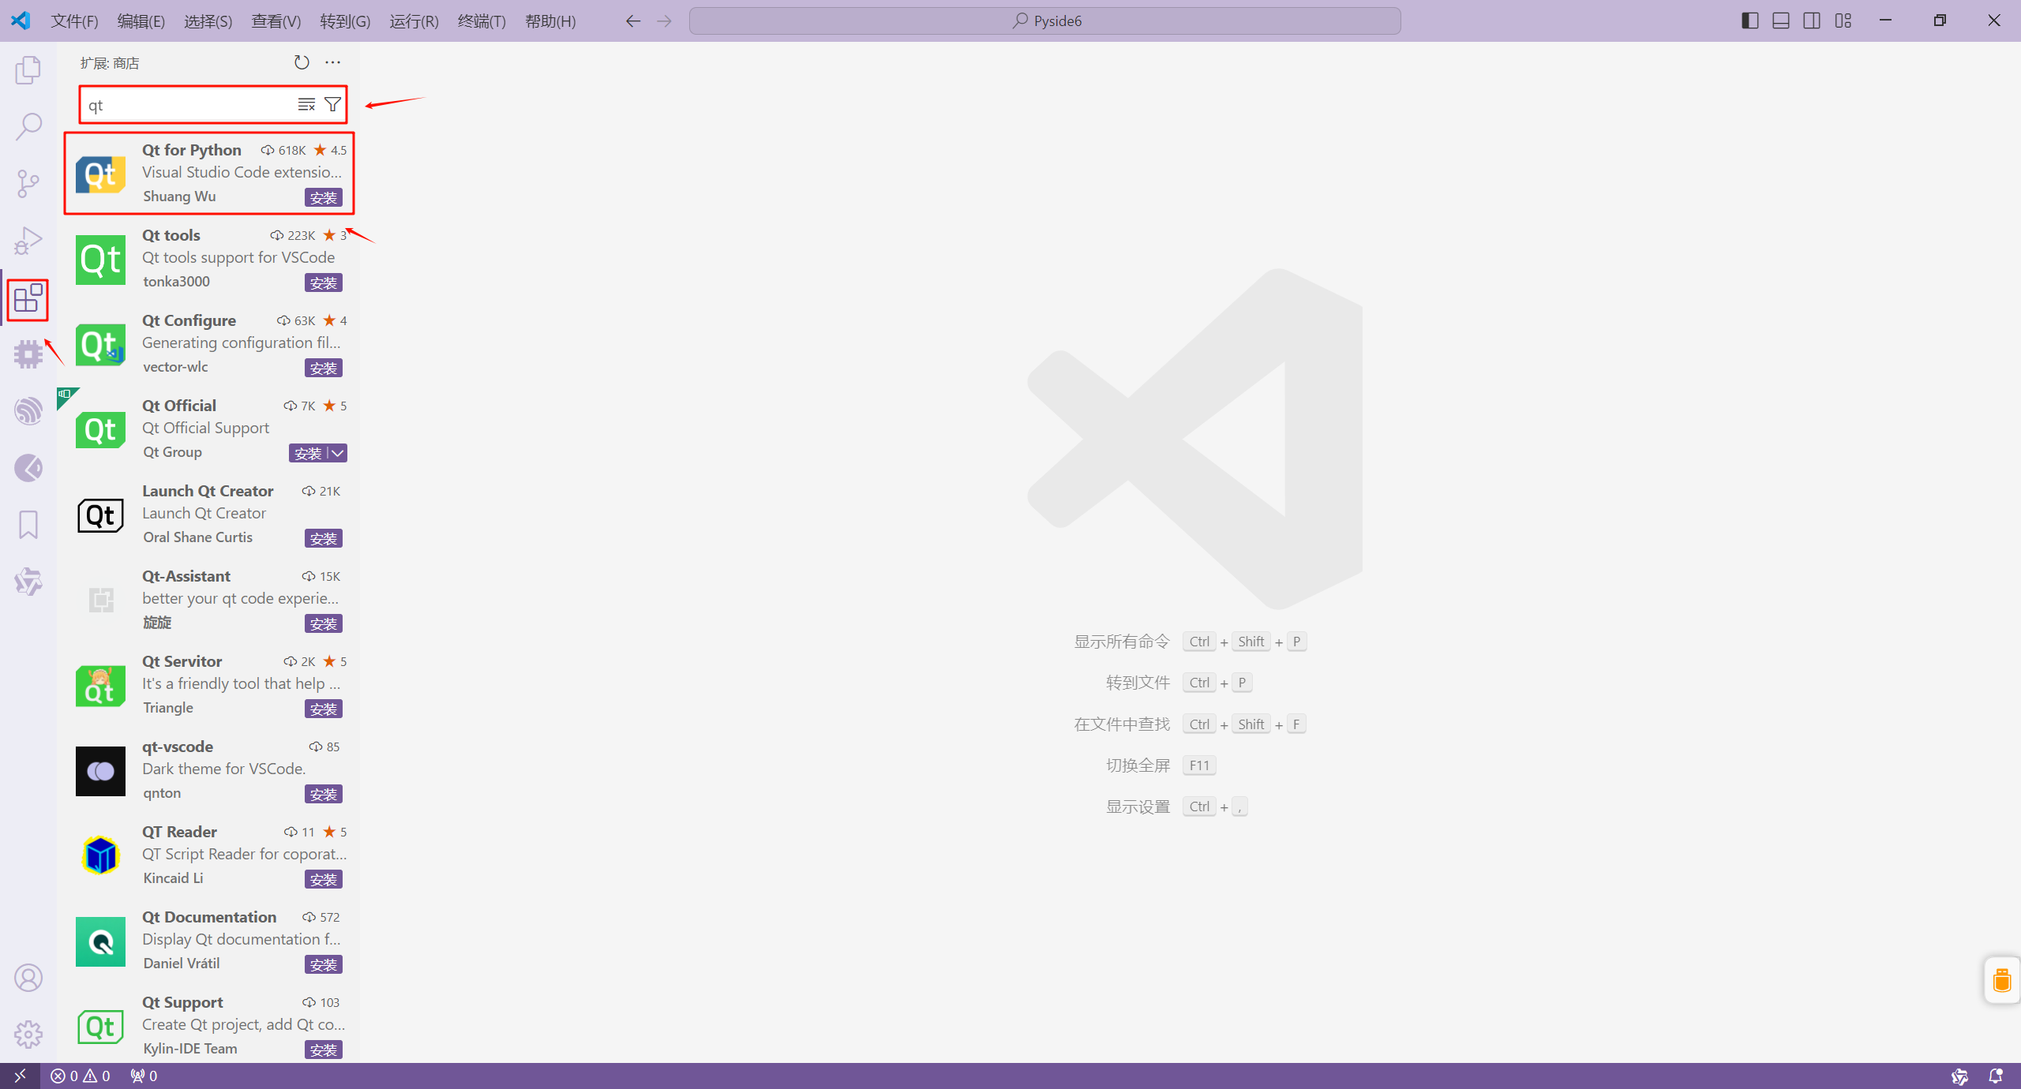Image resolution: width=2021 pixels, height=1089 pixels.
Task: Refresh the extensions list
Action: [301, 62]
